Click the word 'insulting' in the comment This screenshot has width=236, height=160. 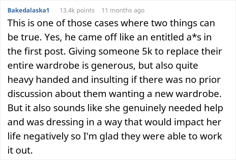(110, 80)
